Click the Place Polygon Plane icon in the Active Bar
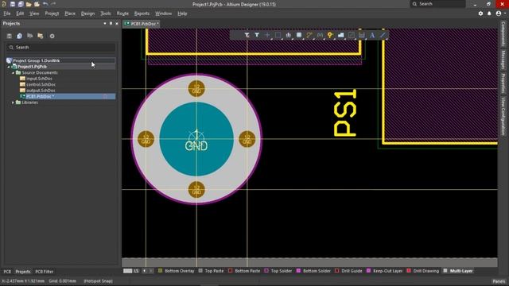 pyautogui.click(x=341, y=35)
